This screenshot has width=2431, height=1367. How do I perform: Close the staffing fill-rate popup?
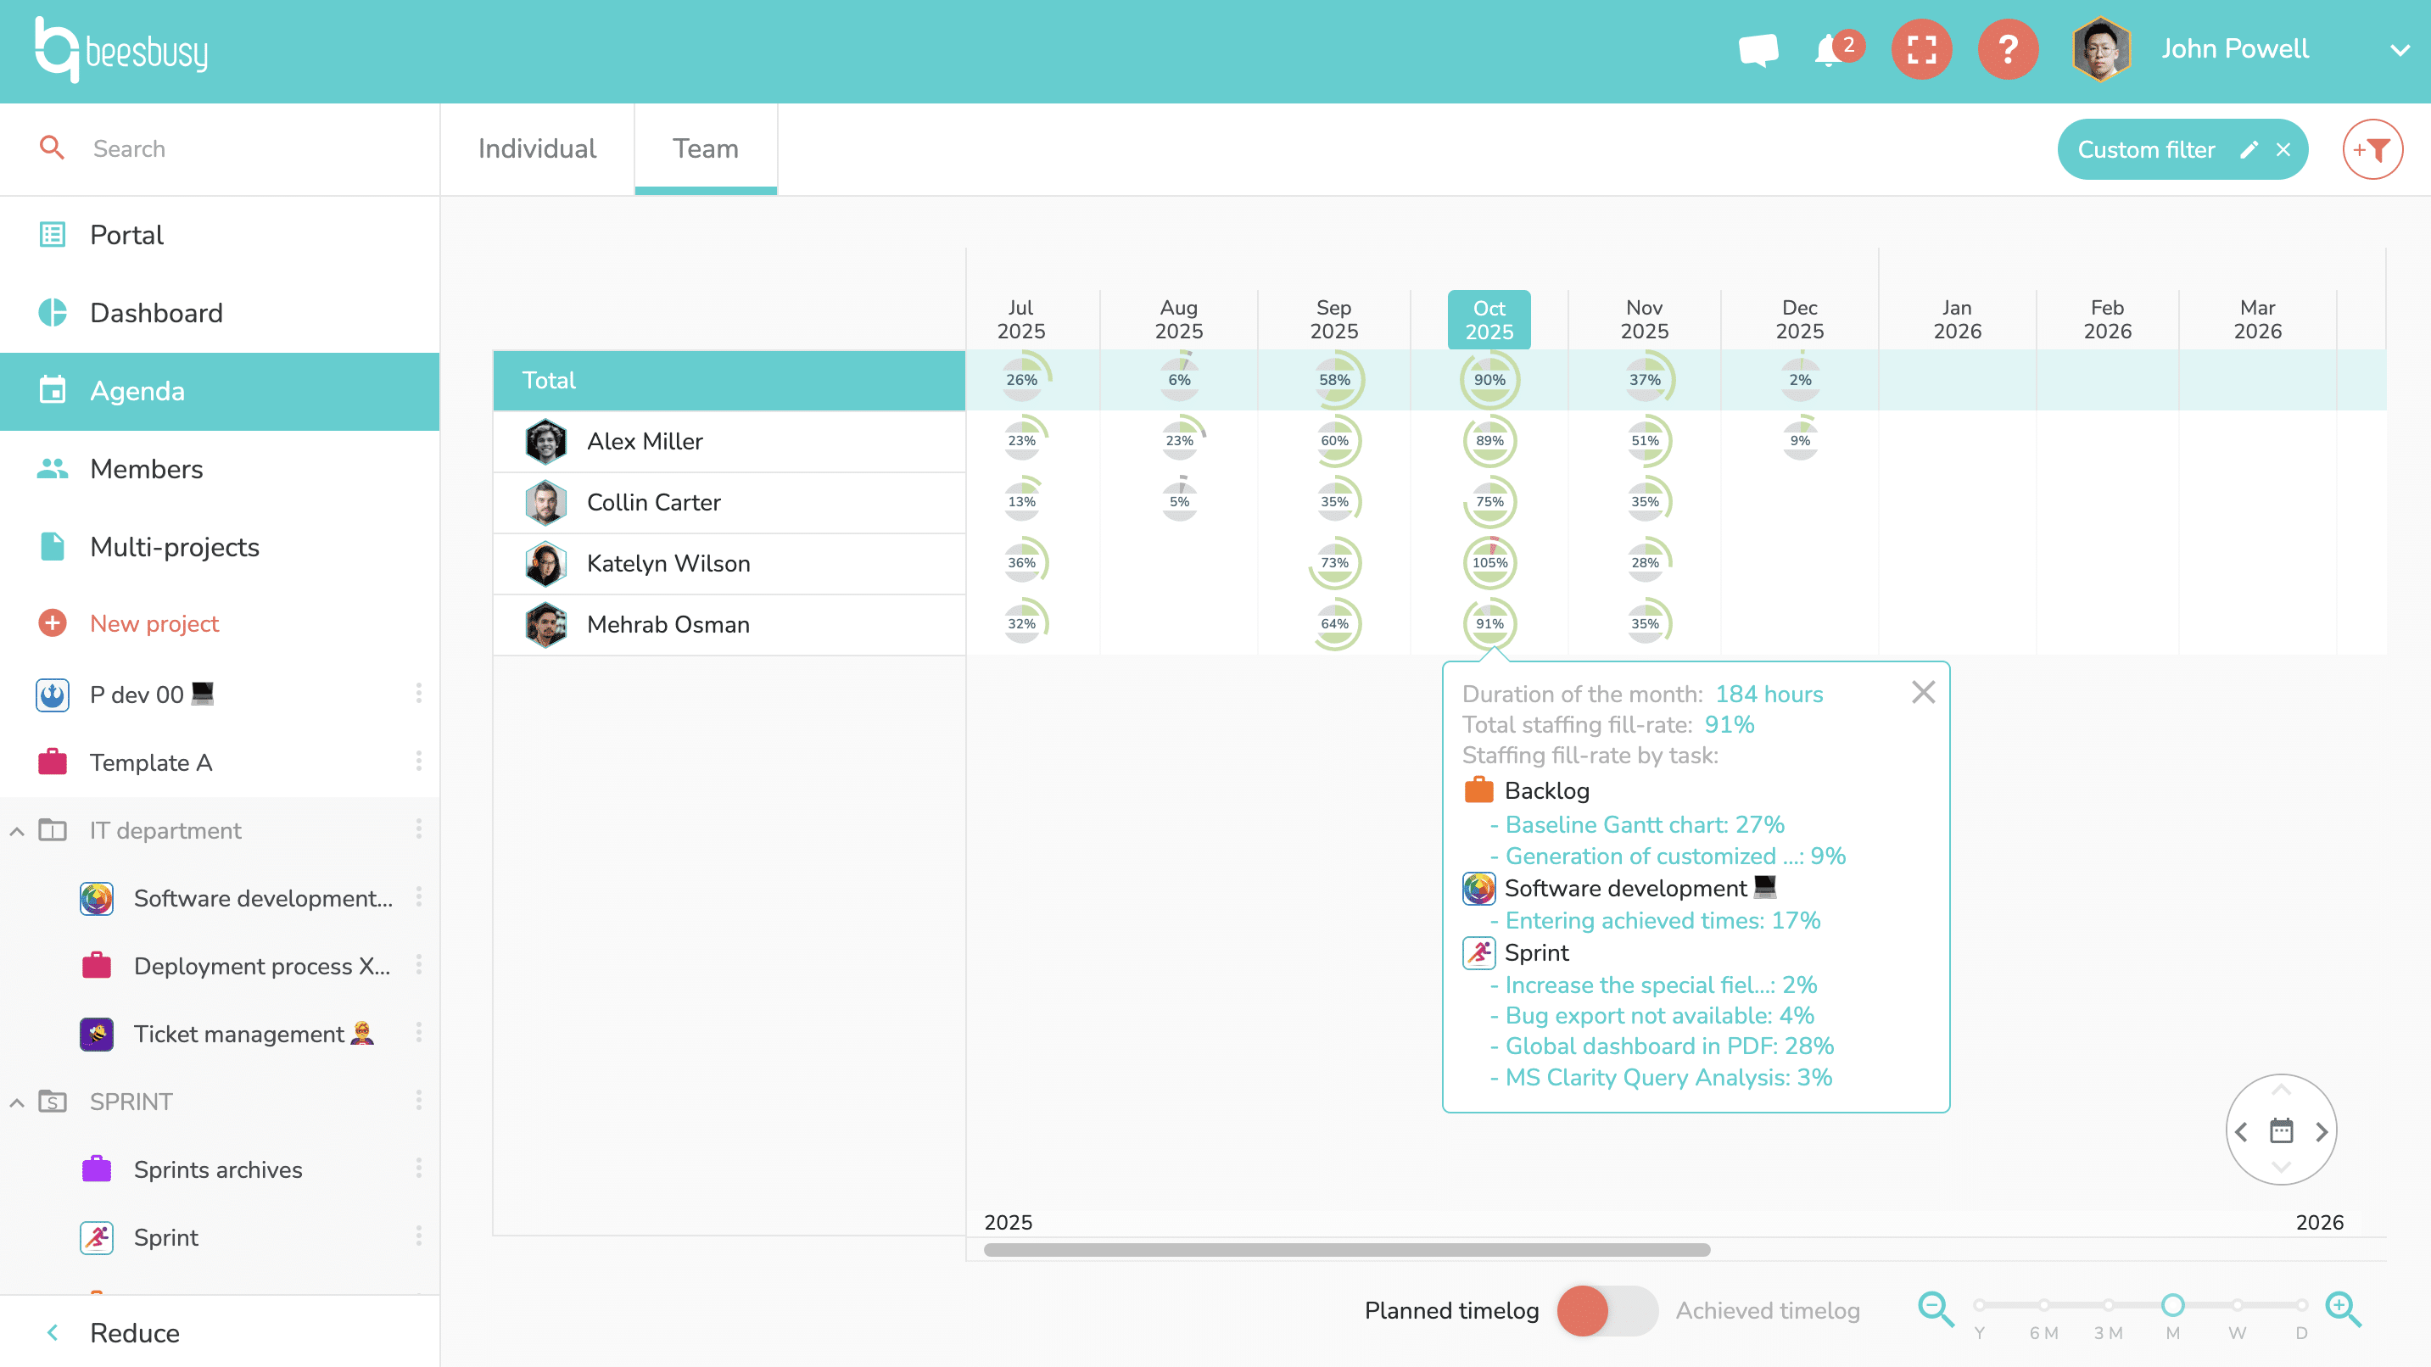(1922, 693)
